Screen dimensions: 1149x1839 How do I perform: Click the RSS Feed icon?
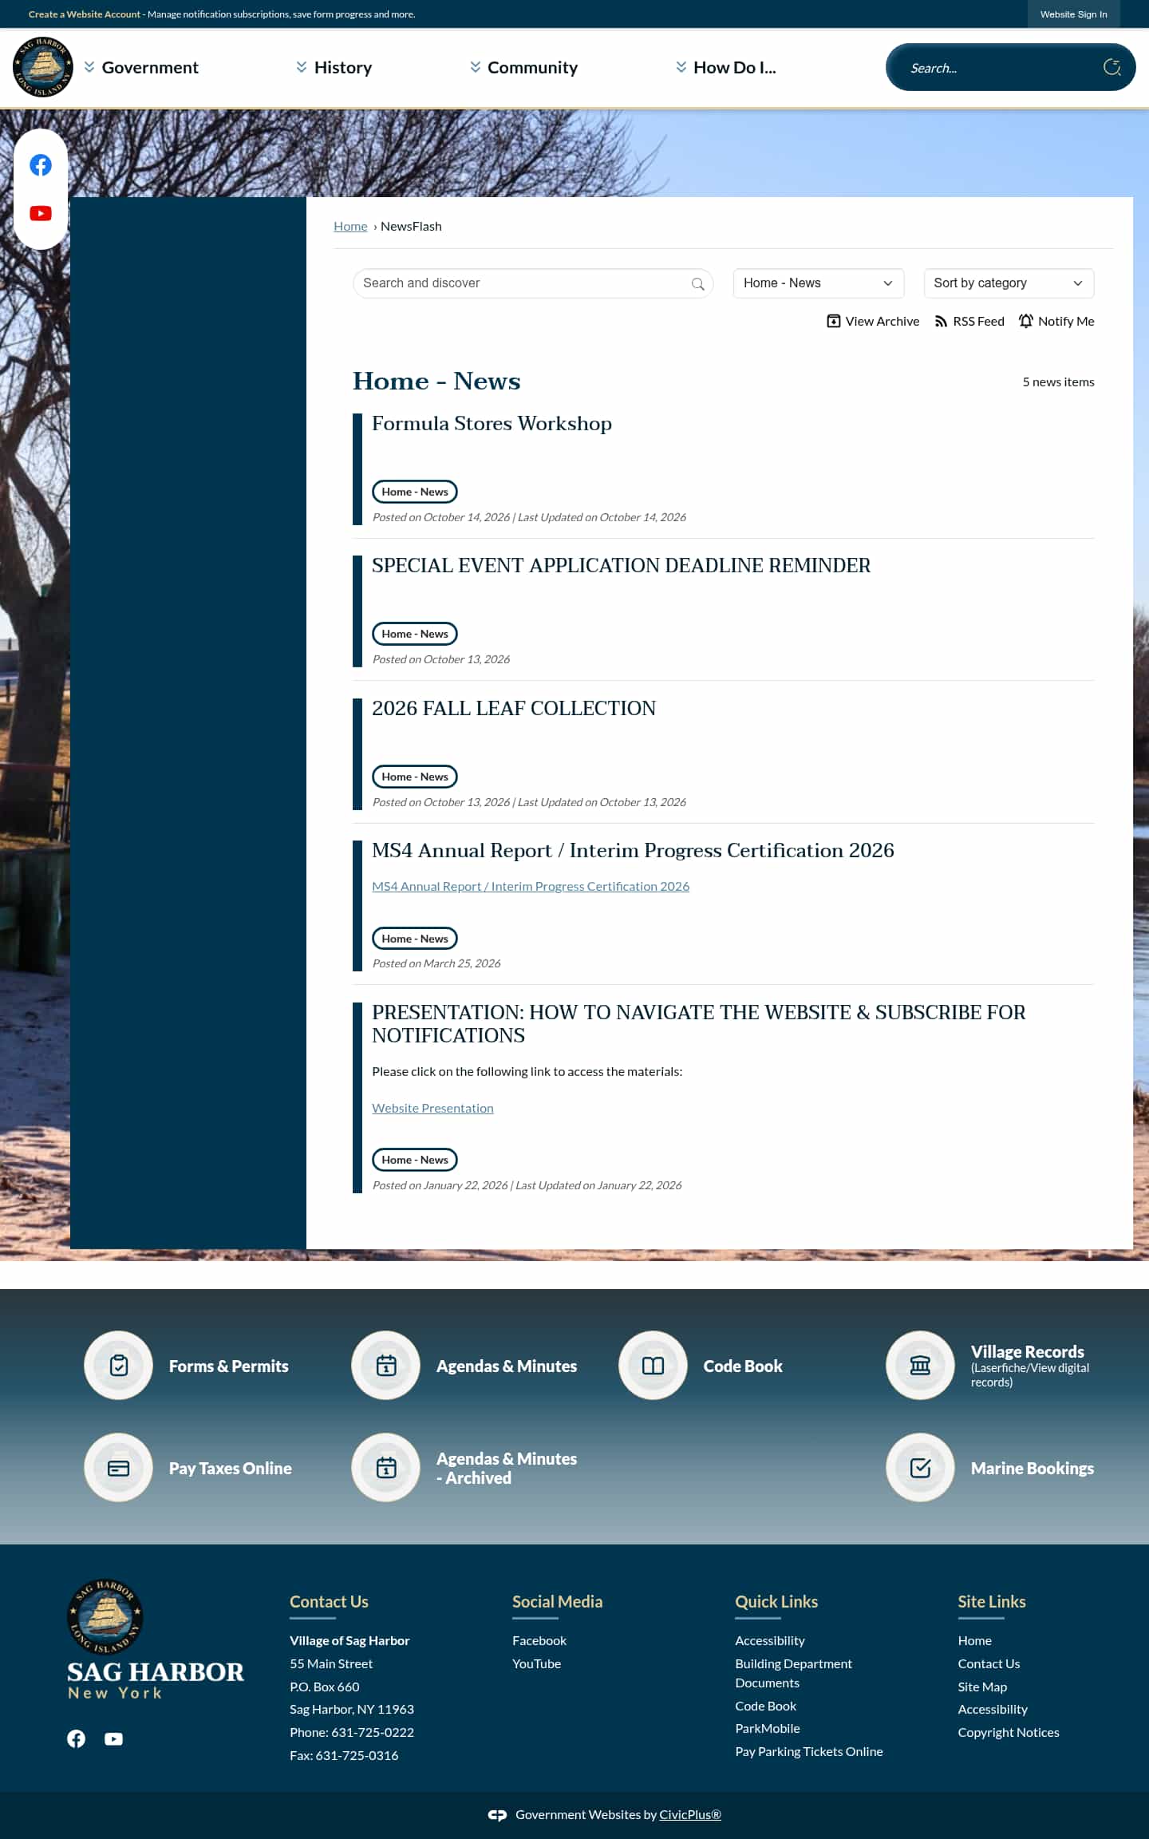pyautogui.click(x=942, y=321)
